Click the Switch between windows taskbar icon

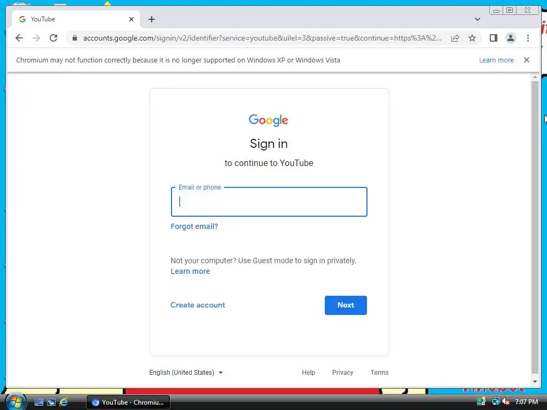point(51,403)
